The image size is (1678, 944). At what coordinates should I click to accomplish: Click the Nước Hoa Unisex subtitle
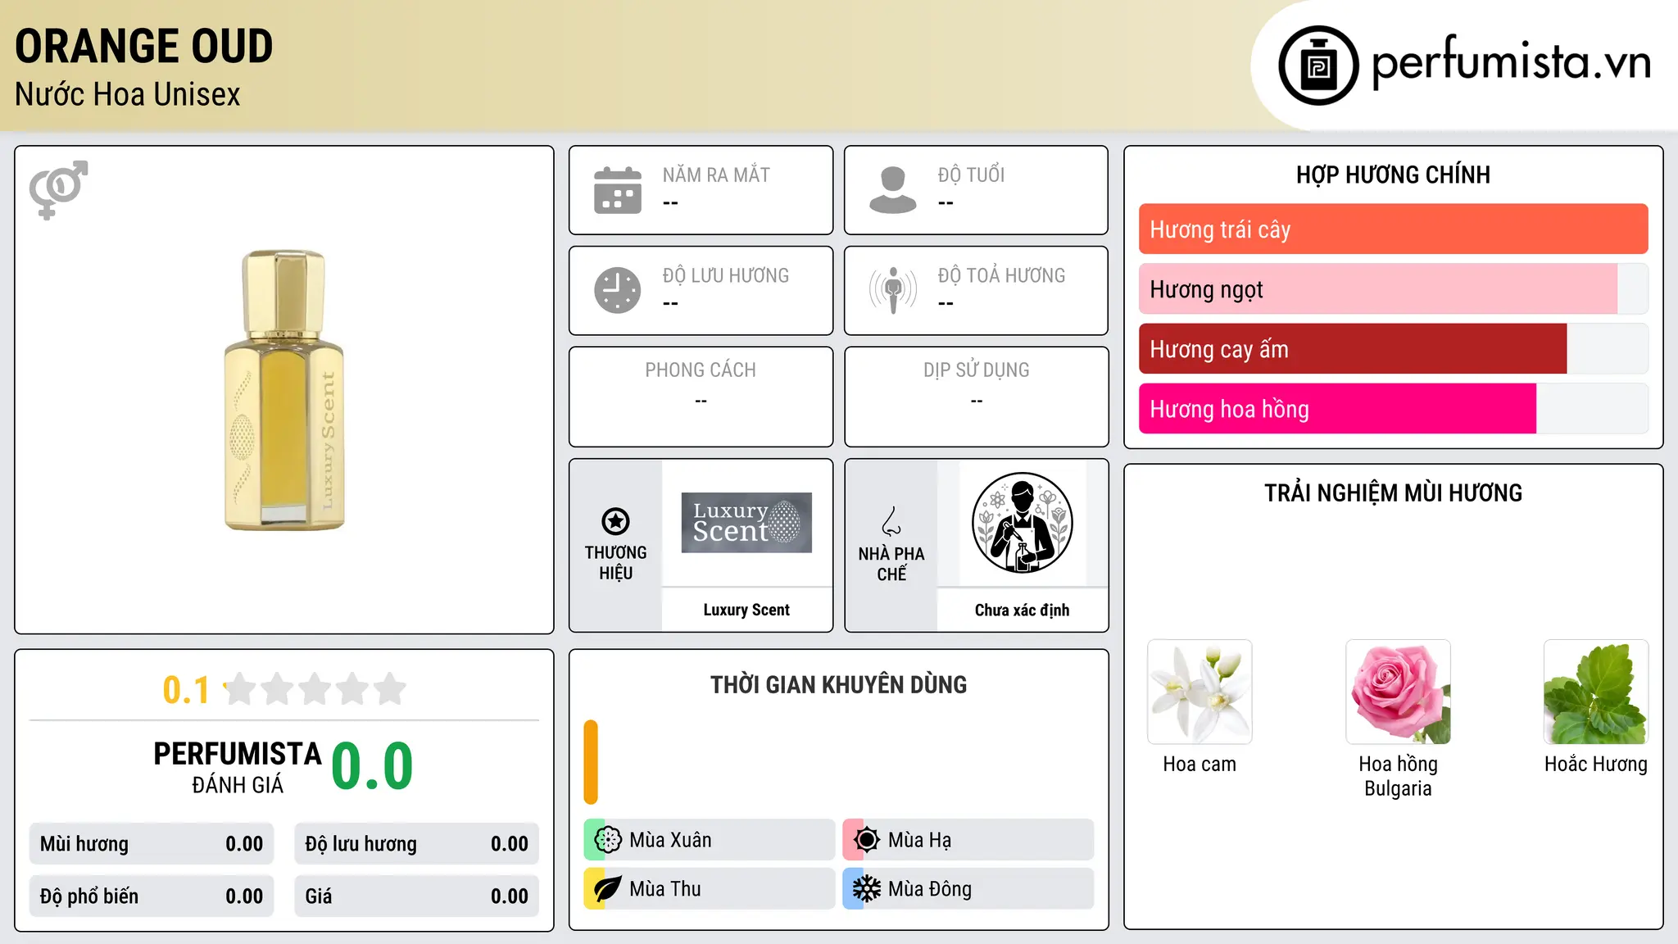128,94
